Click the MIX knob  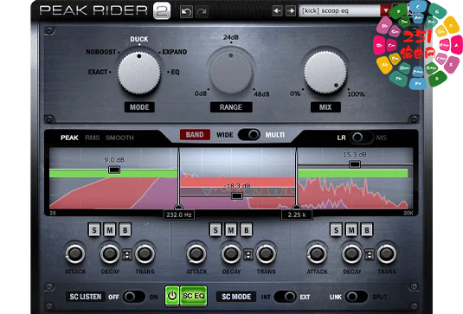coord(325,73)
